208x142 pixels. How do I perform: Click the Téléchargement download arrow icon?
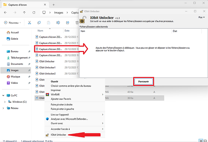pyautogui.click(x=8, y=58)
